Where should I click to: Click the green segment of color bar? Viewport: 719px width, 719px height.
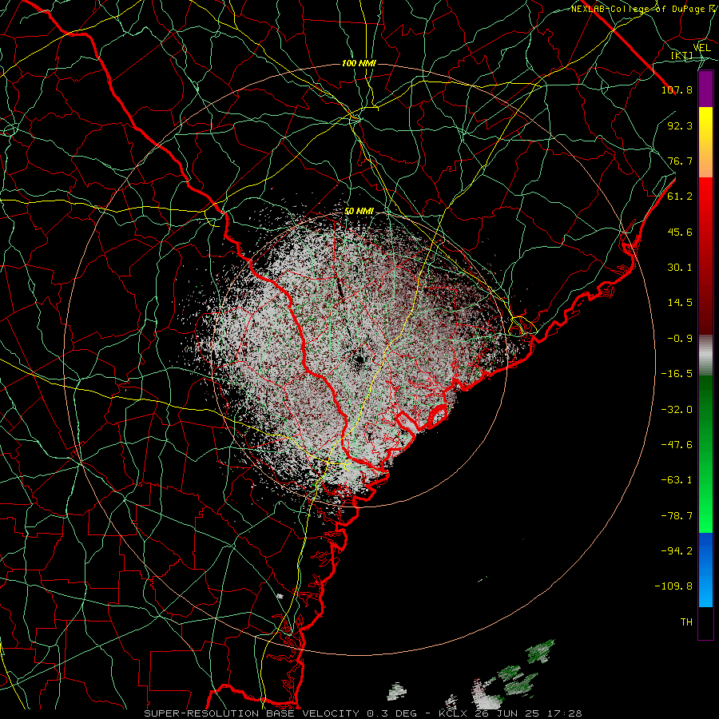pos(705,454)
